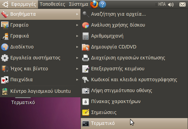Click the notepad icon for Επεξεργαστής κειμένου
Screen dimensions: 188x129
(x=86, y=69)
